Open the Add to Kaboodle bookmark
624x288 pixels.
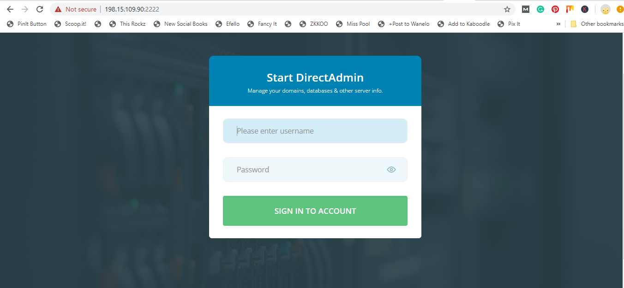click(x=464, y=24)
